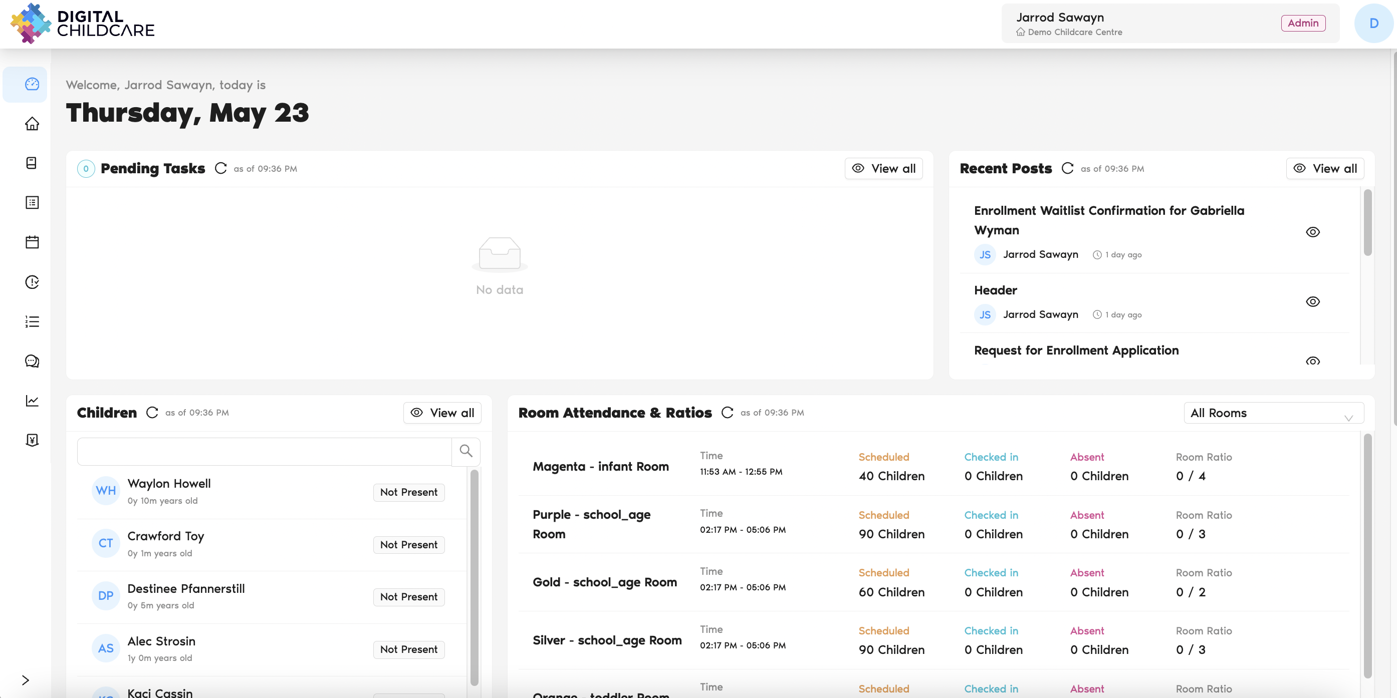Open the chat bubbles messaging icon

point(32,361)
